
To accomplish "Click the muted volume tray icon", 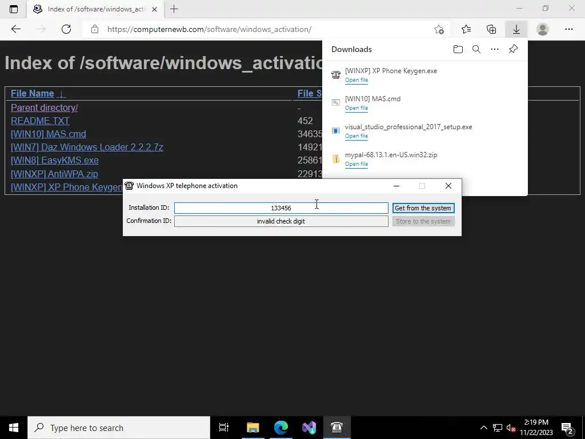I will [x=511, y=428].
